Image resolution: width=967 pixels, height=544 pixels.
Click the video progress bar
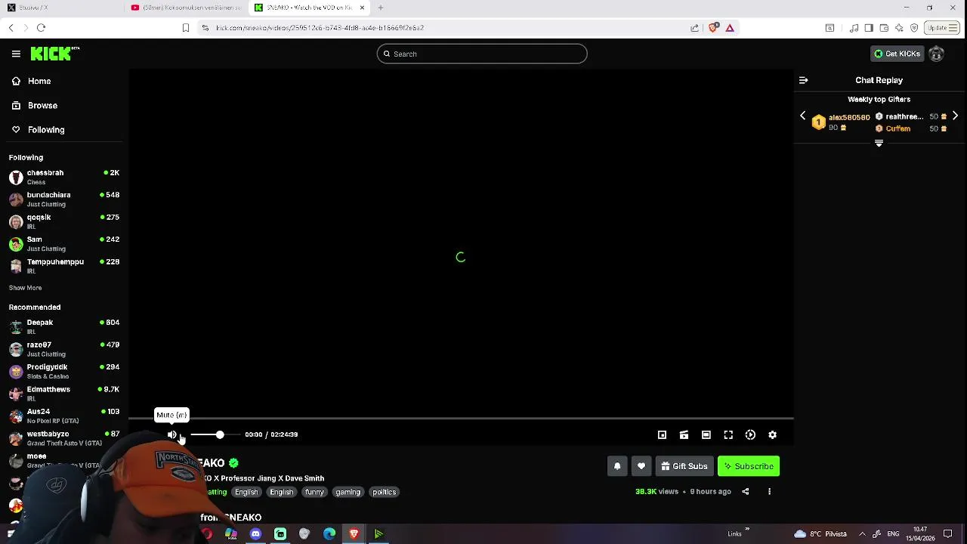461,418
